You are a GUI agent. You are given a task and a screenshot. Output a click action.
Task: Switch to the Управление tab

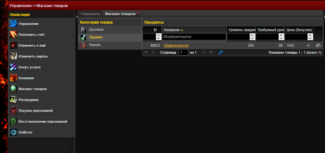pos(91,14)
